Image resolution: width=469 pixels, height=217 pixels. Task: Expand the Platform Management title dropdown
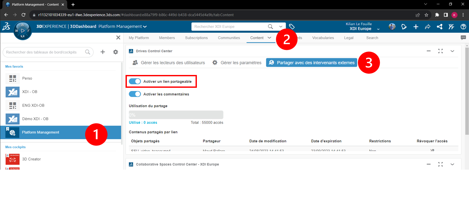[x=145, y=27]
